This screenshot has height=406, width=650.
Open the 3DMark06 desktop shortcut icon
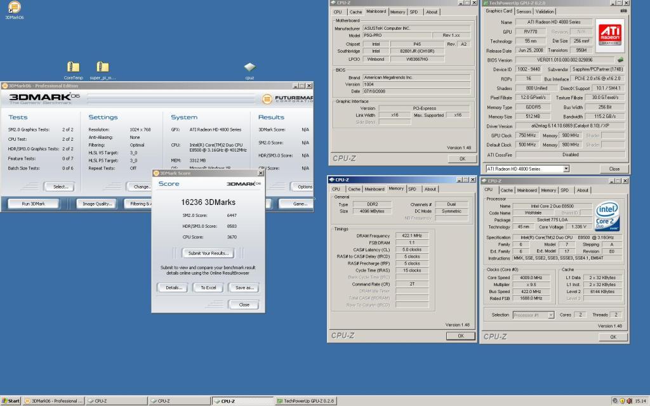14,7
